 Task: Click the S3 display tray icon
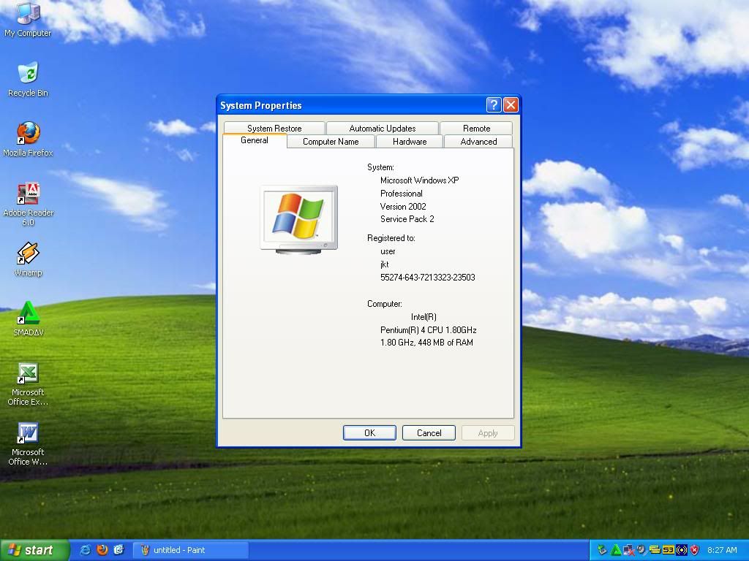coord(669,550)
